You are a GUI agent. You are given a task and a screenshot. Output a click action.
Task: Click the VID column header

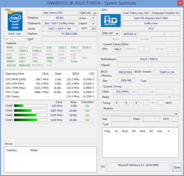click(x=88, y=74)
